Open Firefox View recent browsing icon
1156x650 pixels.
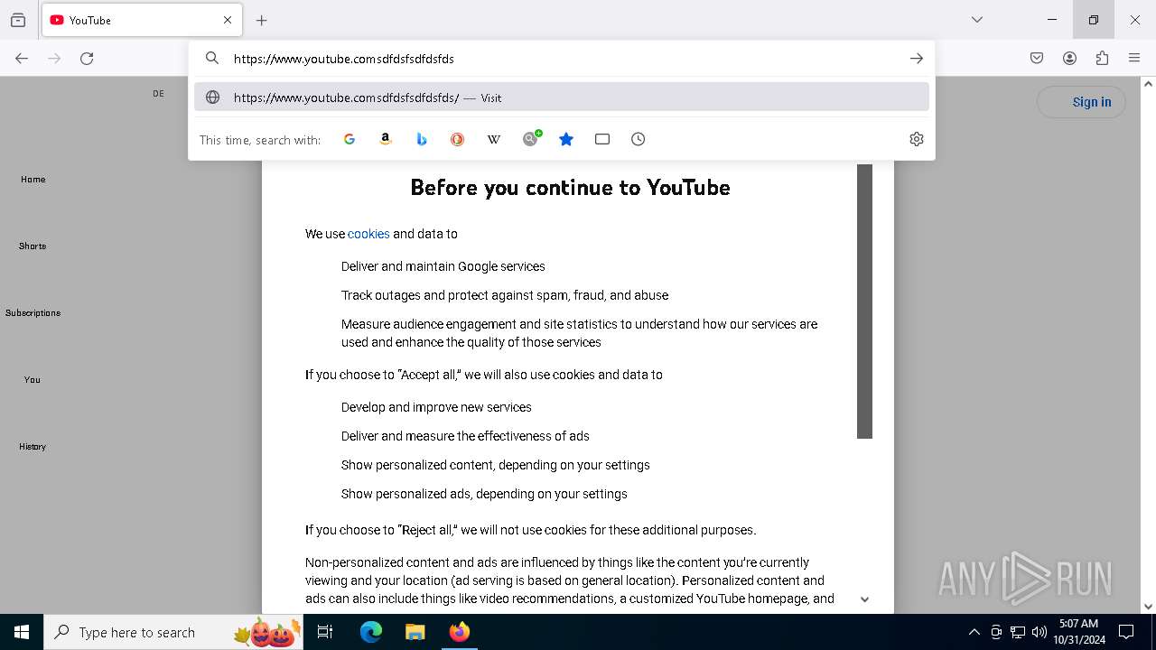[x=18, y=20]
